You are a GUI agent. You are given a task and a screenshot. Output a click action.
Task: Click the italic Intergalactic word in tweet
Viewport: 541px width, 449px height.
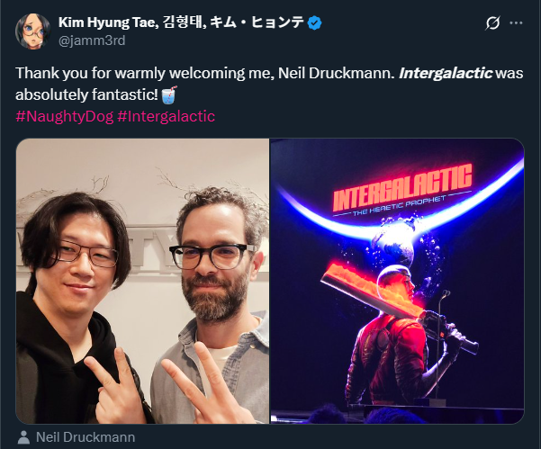pos(446,73)
